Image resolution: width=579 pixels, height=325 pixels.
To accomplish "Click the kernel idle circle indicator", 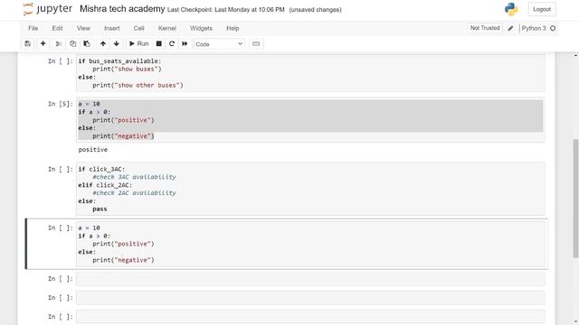I will [553, 28].
